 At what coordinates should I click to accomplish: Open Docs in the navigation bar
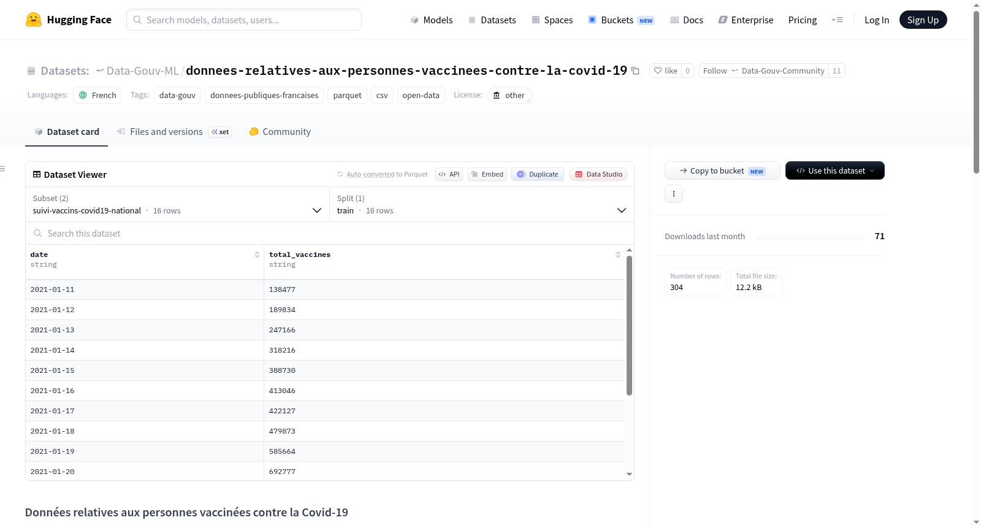687,20
